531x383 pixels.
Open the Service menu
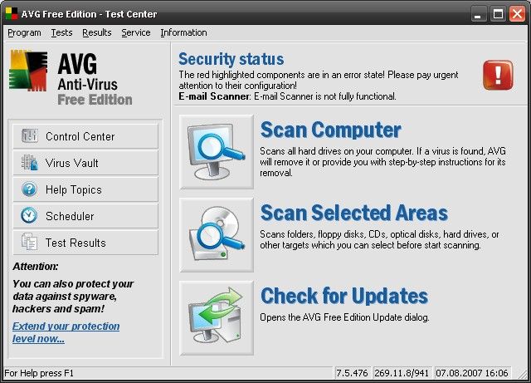tap(136, 32)
